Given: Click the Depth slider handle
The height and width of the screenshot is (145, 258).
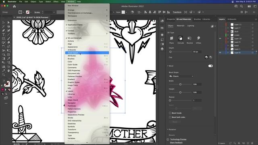Looking at the screenshot, I should click(x=170, y=52).
